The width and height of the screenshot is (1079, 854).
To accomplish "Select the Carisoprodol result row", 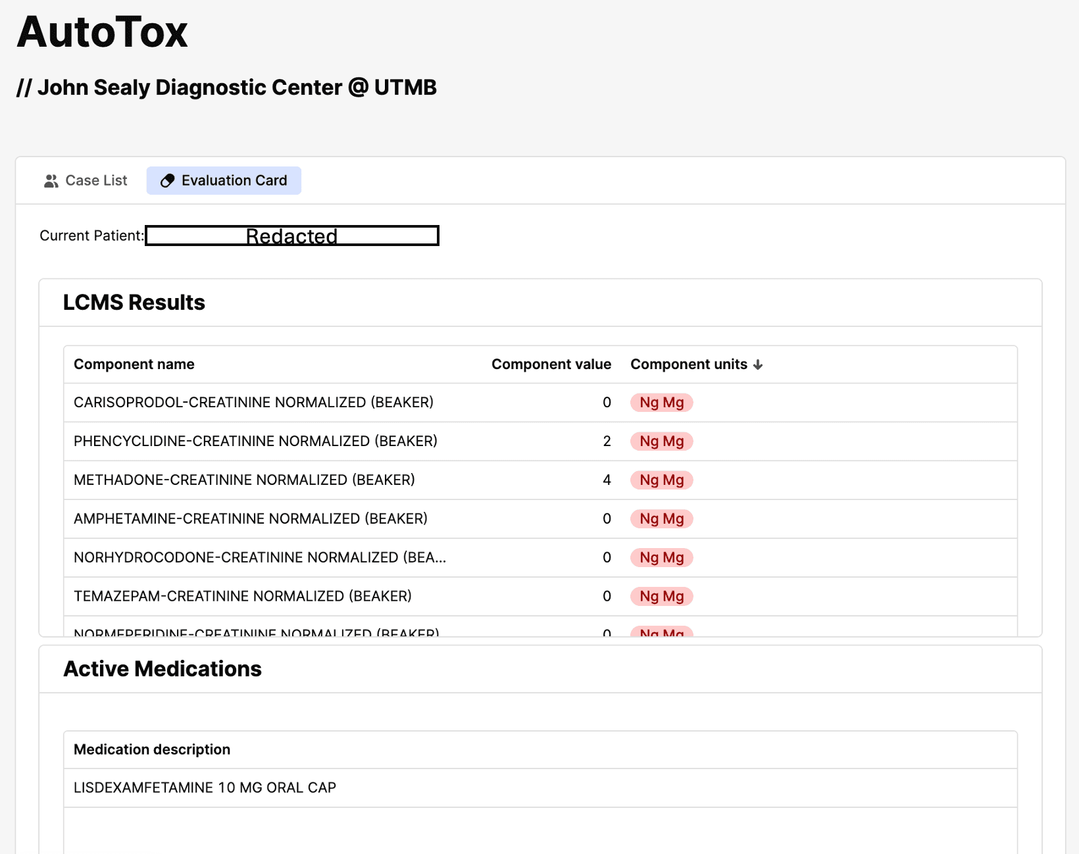I will (x=253, y=403).
